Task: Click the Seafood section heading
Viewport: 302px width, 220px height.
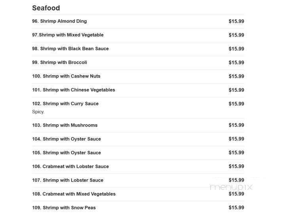Action: [46, 8]
